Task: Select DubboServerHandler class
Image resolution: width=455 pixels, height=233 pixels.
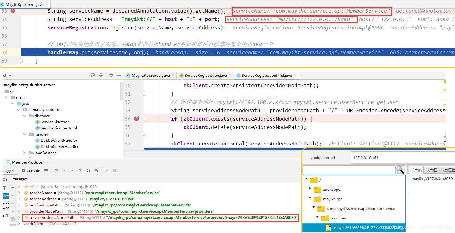Action: (57, 147)
